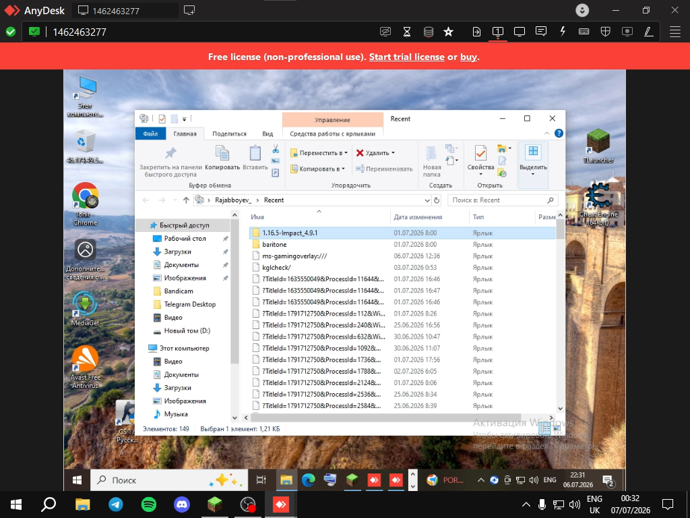Click the buy link in banner
The width and height of the screenshot is (690, 518).
point(468,57)
